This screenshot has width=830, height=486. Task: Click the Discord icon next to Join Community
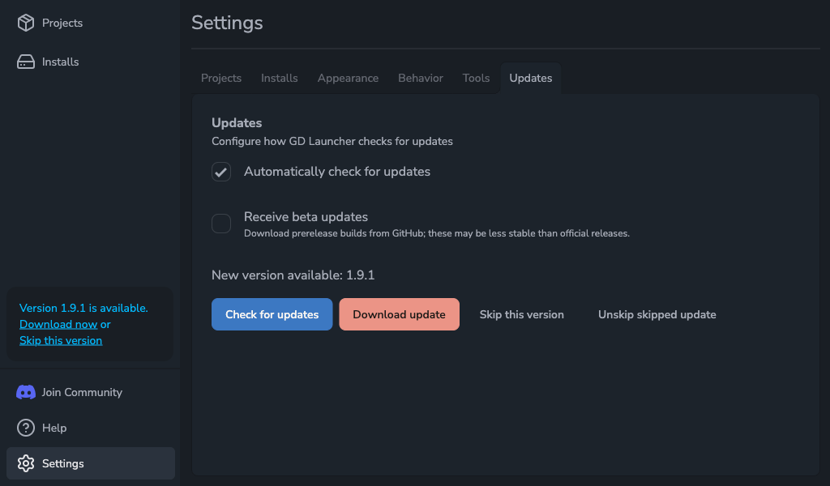pyautogui.click(x=24, y=392)
